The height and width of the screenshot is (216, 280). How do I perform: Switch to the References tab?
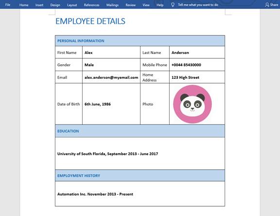(x=91, y=5)
